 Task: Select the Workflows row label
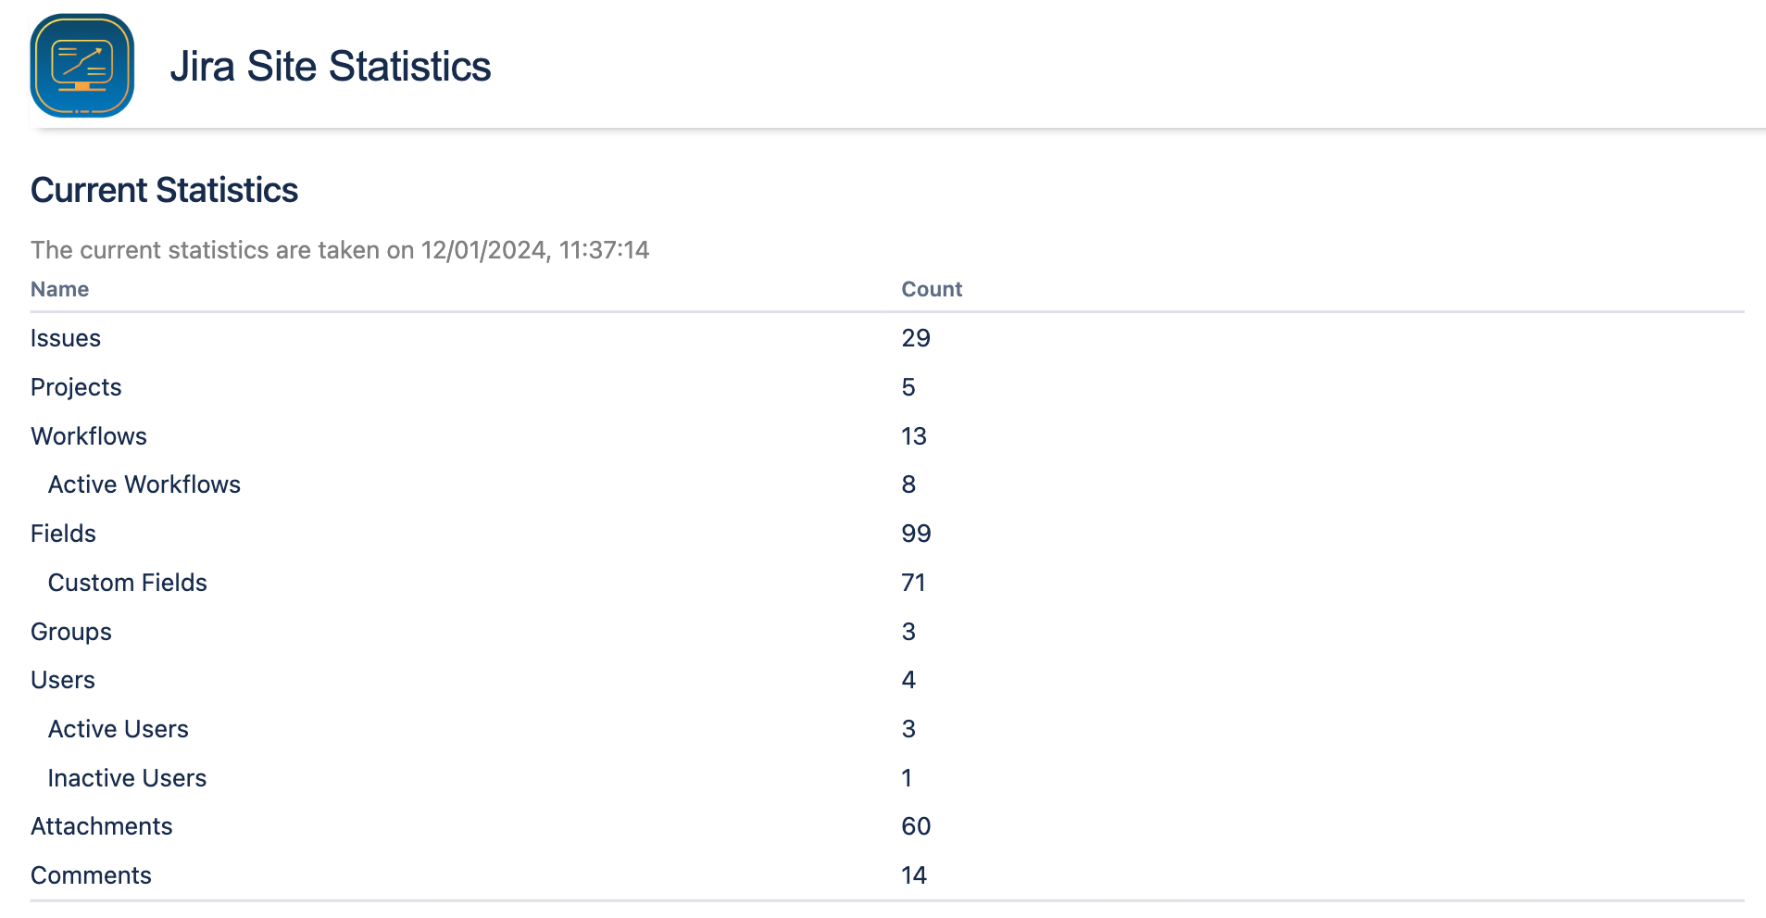click(88, 436)
